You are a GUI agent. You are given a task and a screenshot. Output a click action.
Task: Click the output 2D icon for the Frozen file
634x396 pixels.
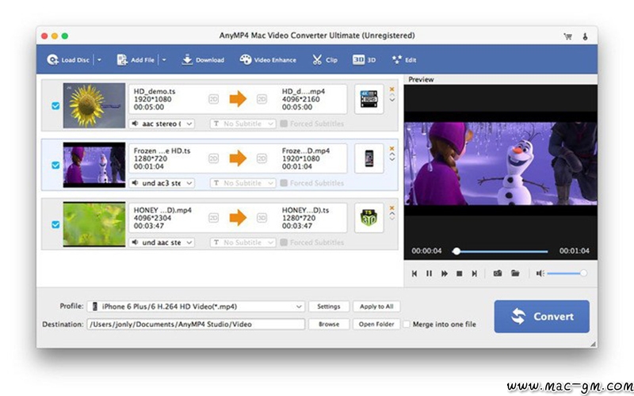(262, 158)
